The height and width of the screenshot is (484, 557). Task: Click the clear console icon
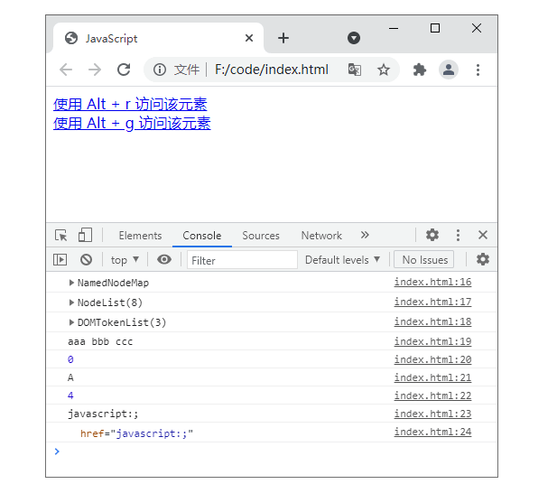coord(86,260)
